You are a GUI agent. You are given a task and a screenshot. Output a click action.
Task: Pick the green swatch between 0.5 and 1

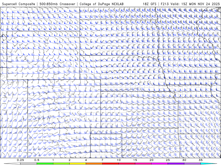click(x=45, y=164)
